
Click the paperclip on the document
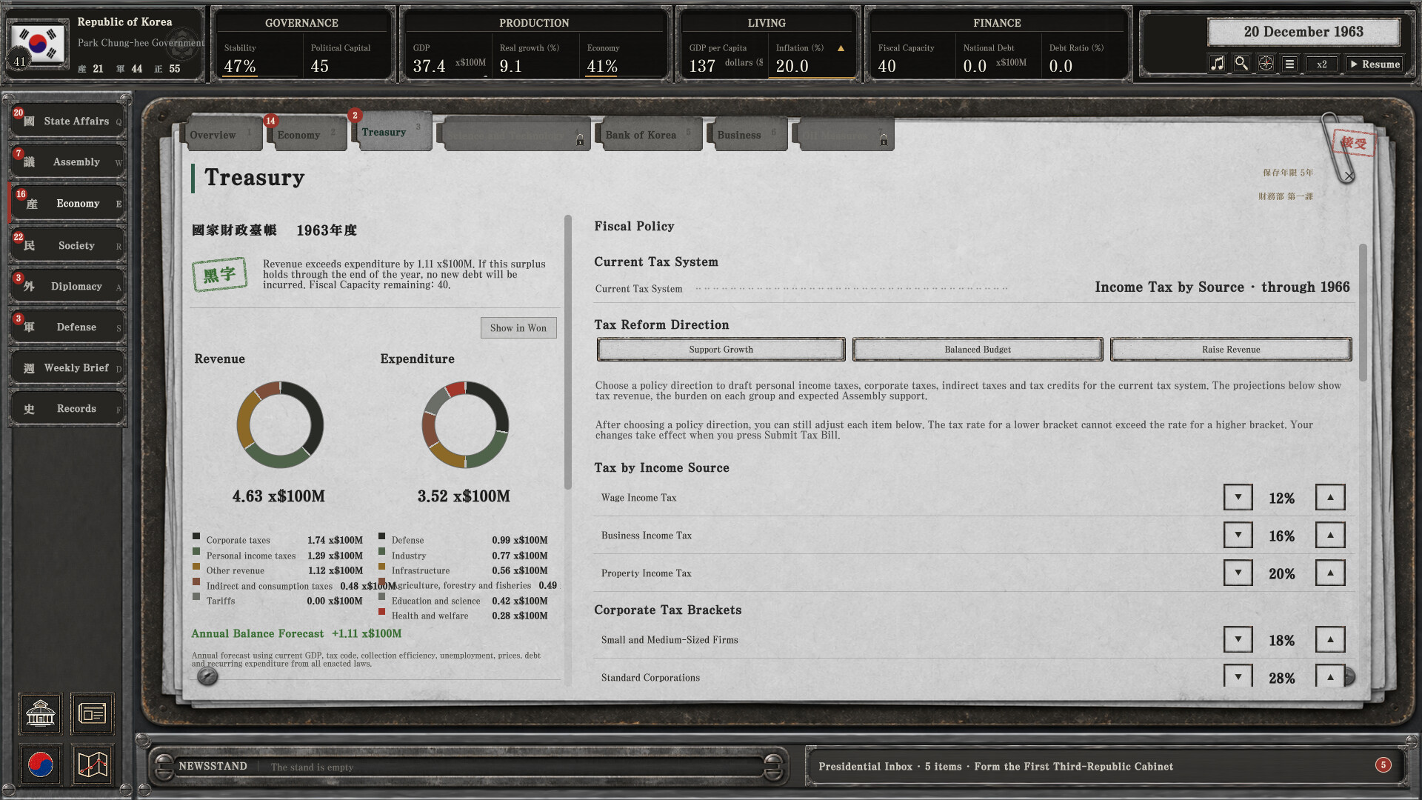click(x=1338, y=148)
